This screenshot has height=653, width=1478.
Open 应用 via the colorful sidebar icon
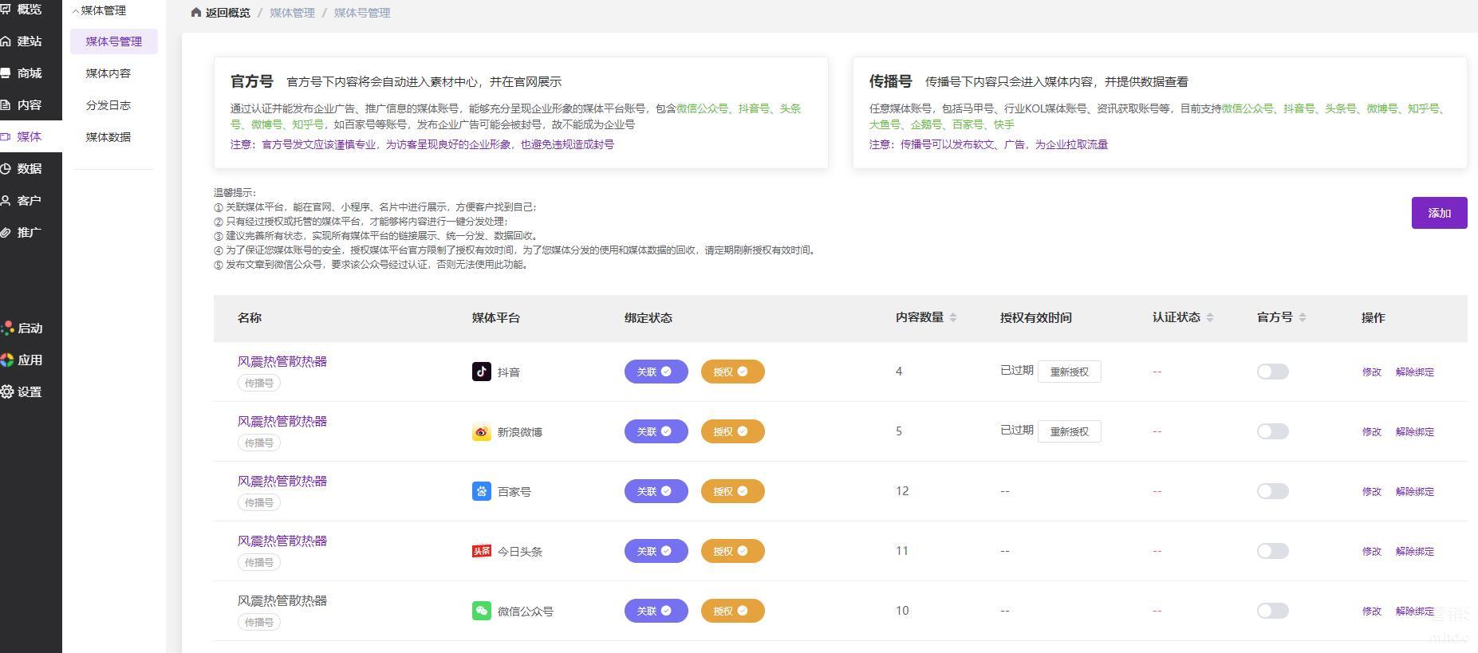7,360
